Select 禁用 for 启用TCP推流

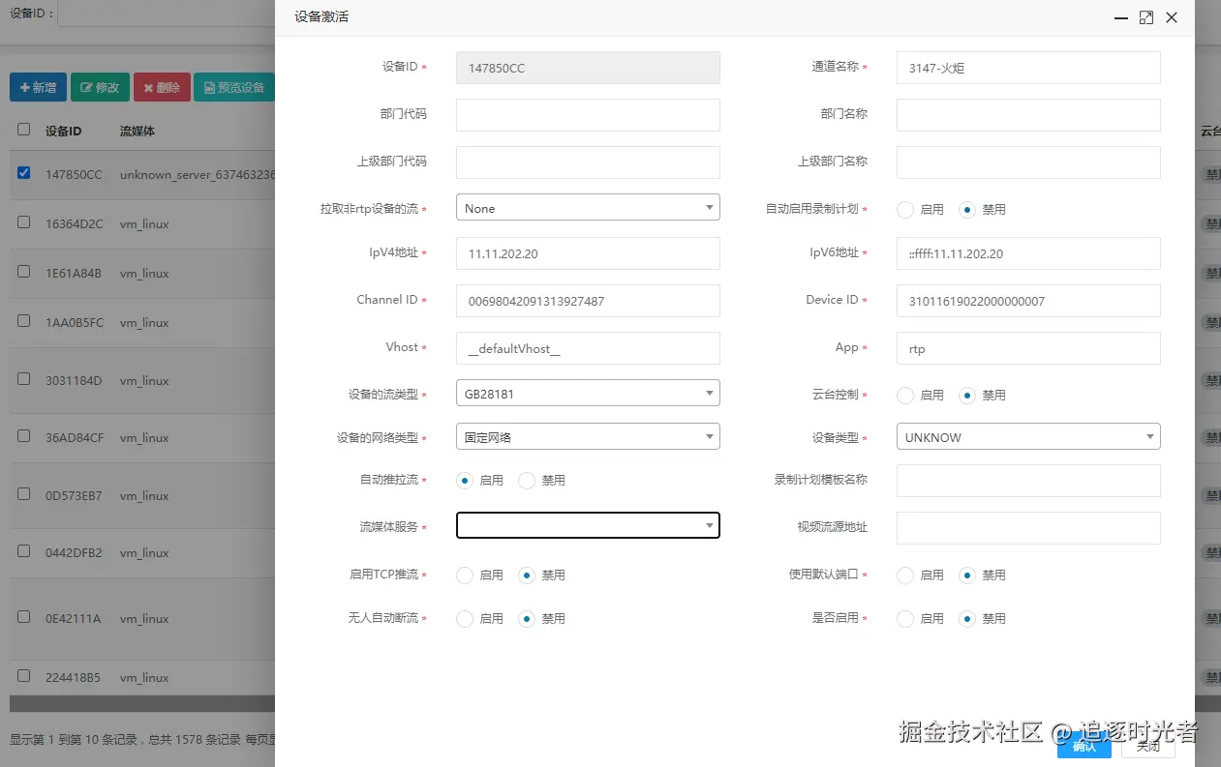coord(527,575)
